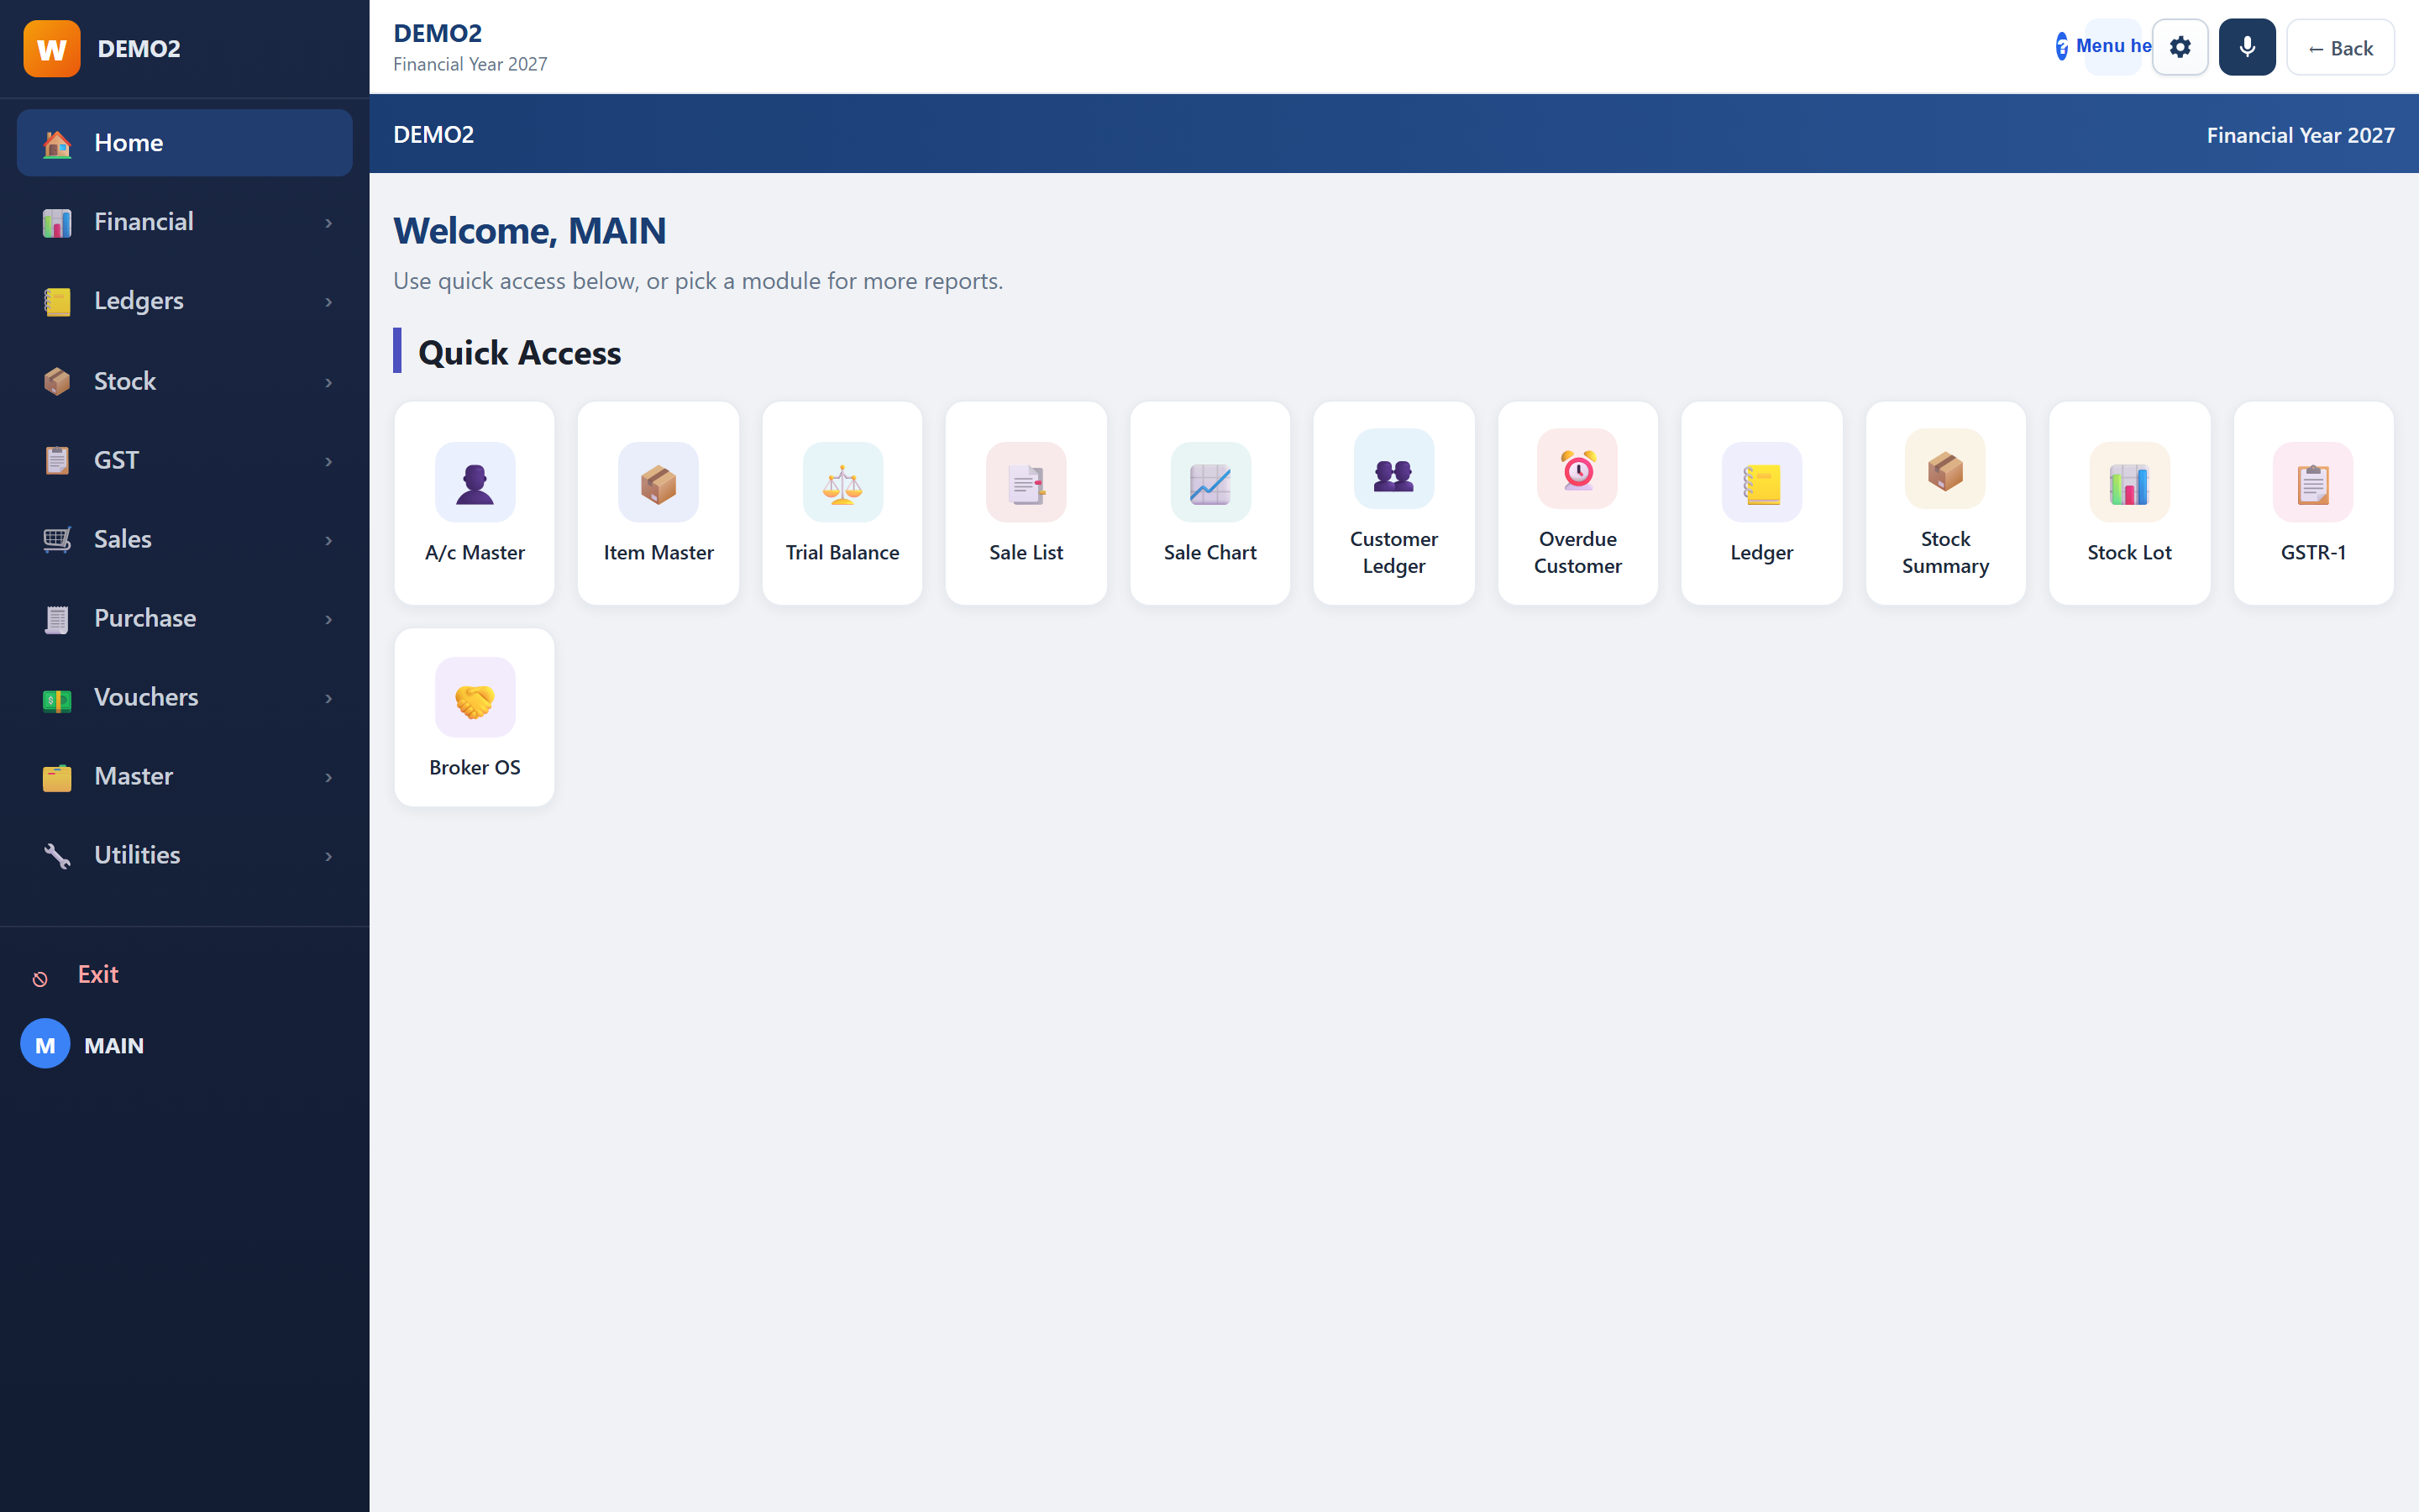Viewport: 2419px width, 1512px height.
Task: Activate the microphone voice button
Action: click(2247, 47)
